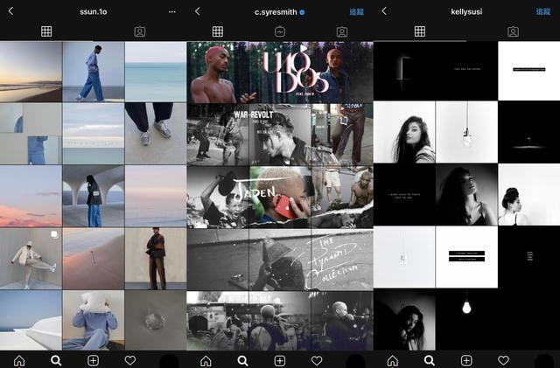
Task: Open tagged photos tab on ssun.1o profile
Action: (140, 31)
